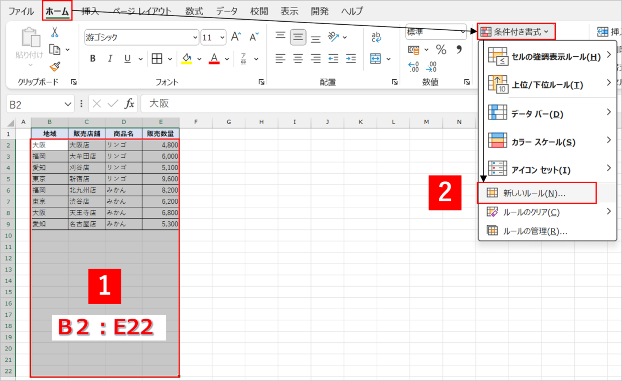Click the yellow fill color button

(187, 59)
